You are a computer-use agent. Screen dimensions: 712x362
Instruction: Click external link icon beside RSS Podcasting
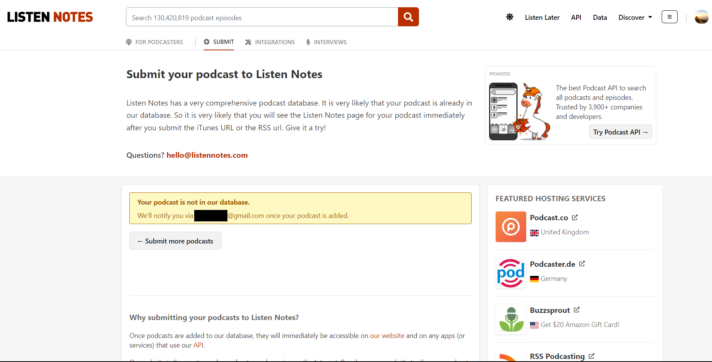pos(592,356)
